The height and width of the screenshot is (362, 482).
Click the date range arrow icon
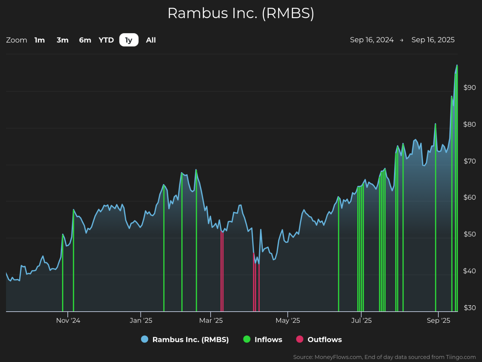point(401,40)
